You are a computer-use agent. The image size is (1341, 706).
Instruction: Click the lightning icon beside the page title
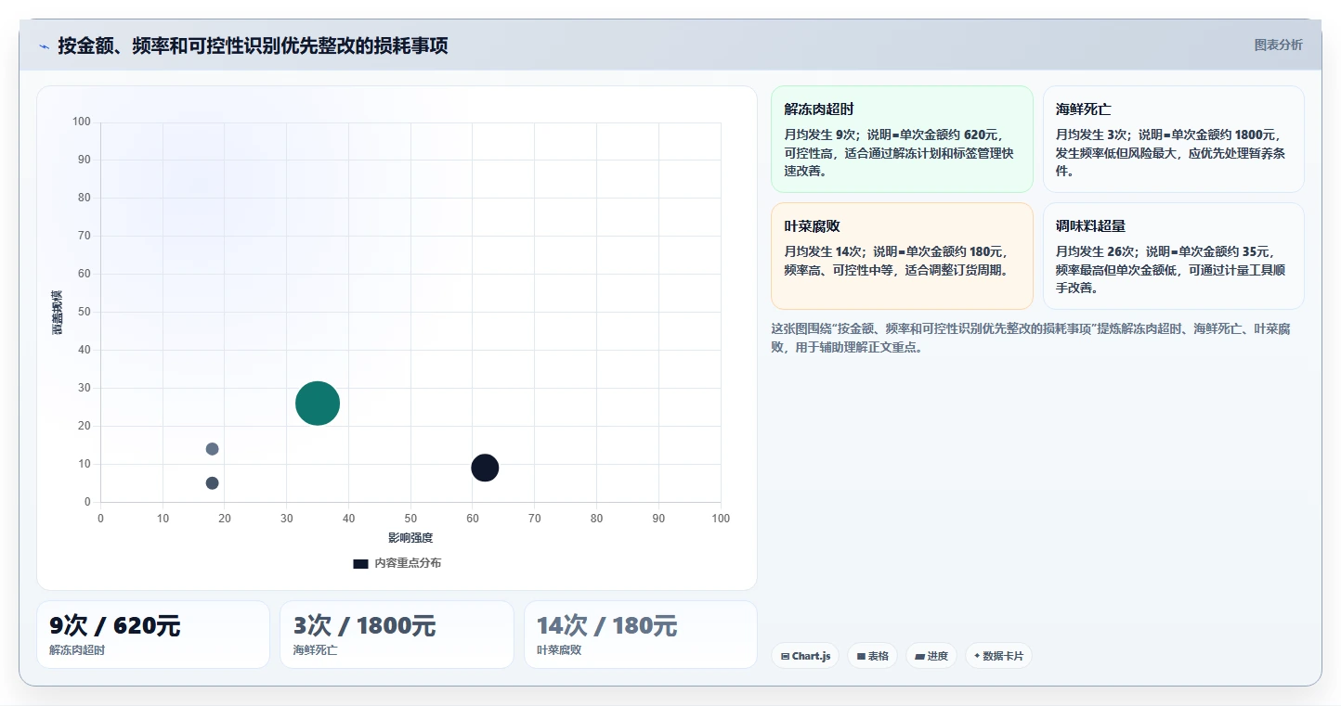pos(44,46)
